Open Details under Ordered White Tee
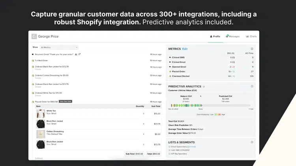This screenshot has height=166, width=296. coord(38,96)
